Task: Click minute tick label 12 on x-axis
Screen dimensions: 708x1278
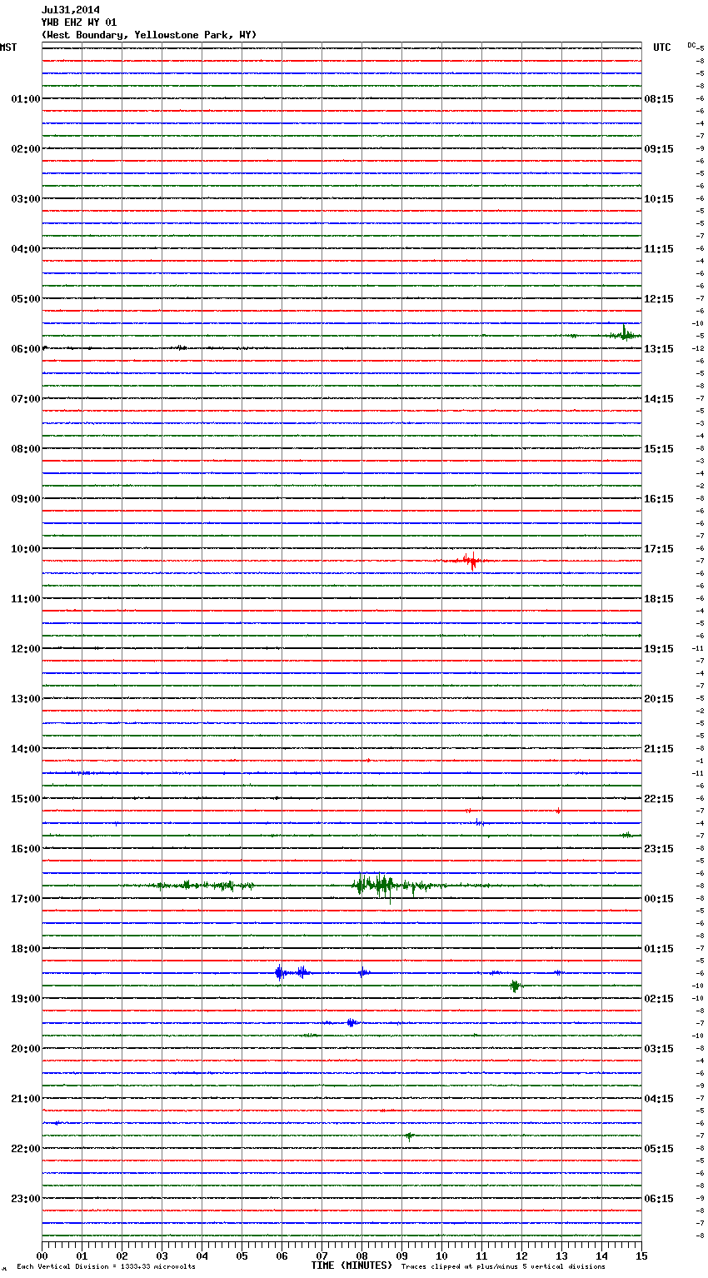Action: tap(521, 1256)
